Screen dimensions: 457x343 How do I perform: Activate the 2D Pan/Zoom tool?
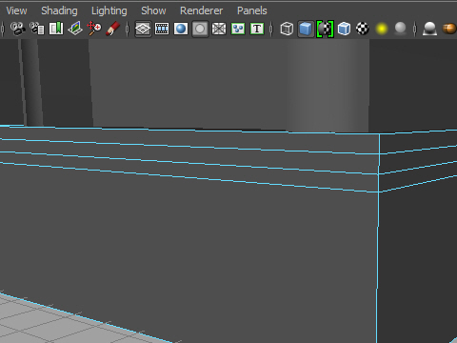point(94,29)
